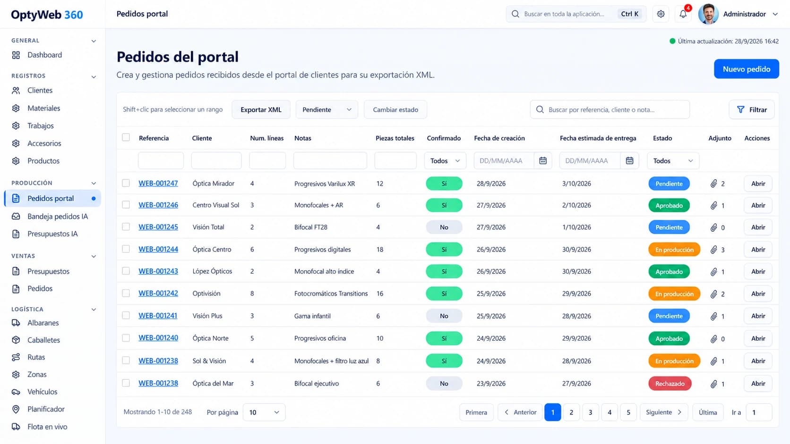Click the Flota en vivo icon
The image size is (790, 444).
point(16,427)
